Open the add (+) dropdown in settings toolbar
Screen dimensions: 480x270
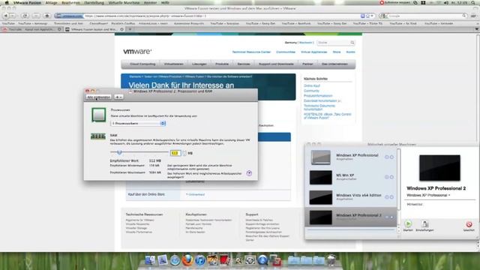(x=118, y=97)
